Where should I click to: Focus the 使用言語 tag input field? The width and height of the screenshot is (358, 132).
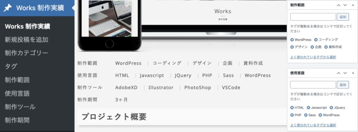click(313, 85)
